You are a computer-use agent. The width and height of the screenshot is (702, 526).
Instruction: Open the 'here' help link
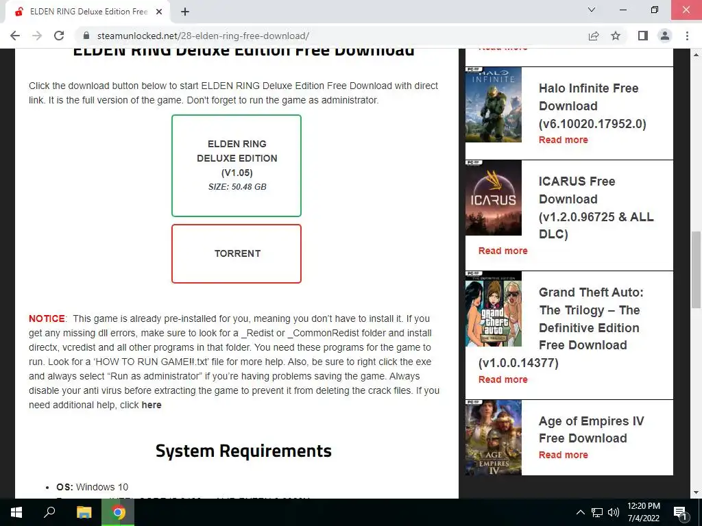pos(152,405)
